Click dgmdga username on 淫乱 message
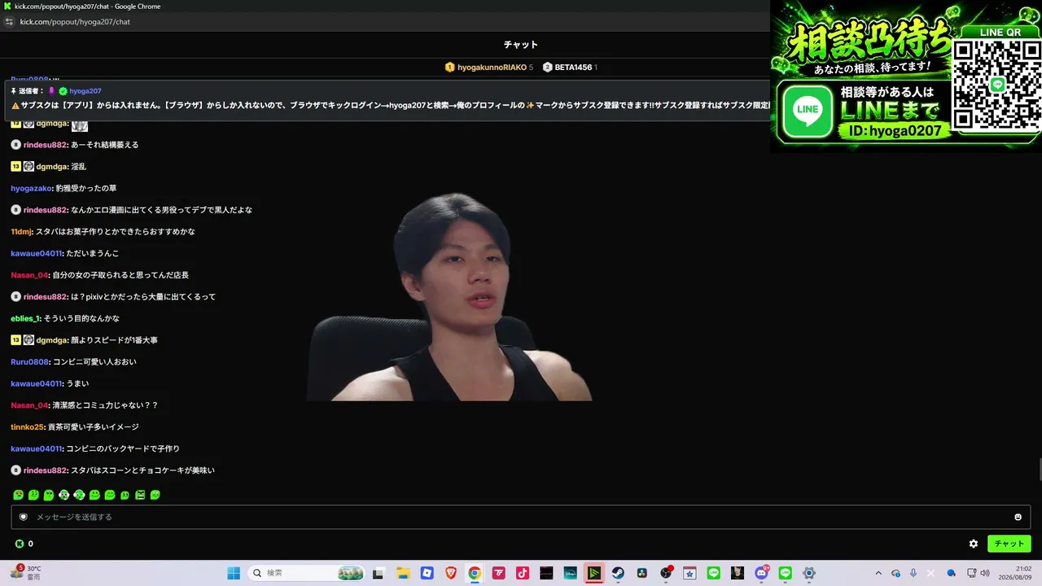The image size is (1042, 586). tap(52, 167)
